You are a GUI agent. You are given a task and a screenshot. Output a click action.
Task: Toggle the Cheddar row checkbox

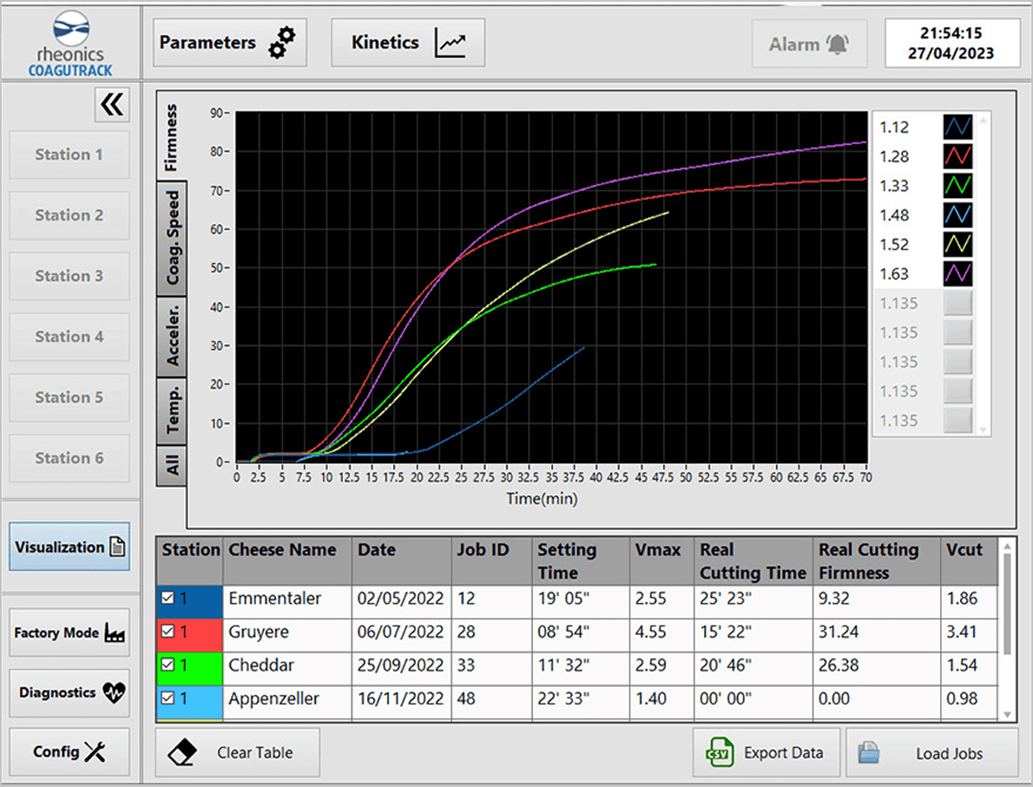tap(168, 665)
